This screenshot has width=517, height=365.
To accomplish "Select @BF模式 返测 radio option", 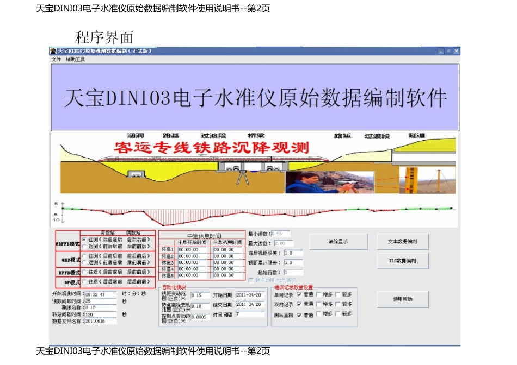I will click(x=84, y=262).
